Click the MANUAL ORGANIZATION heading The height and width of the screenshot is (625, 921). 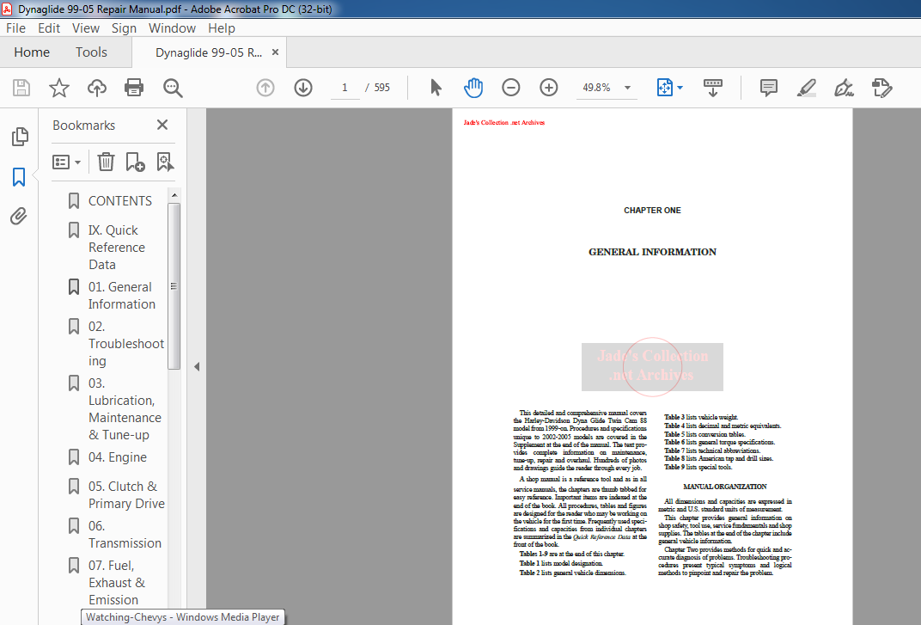(725, 487)
